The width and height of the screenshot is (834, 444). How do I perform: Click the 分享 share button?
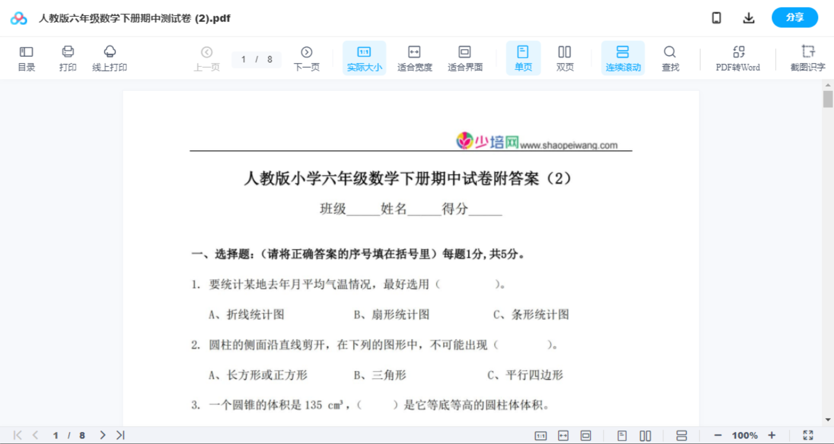(x=794, y=17)
